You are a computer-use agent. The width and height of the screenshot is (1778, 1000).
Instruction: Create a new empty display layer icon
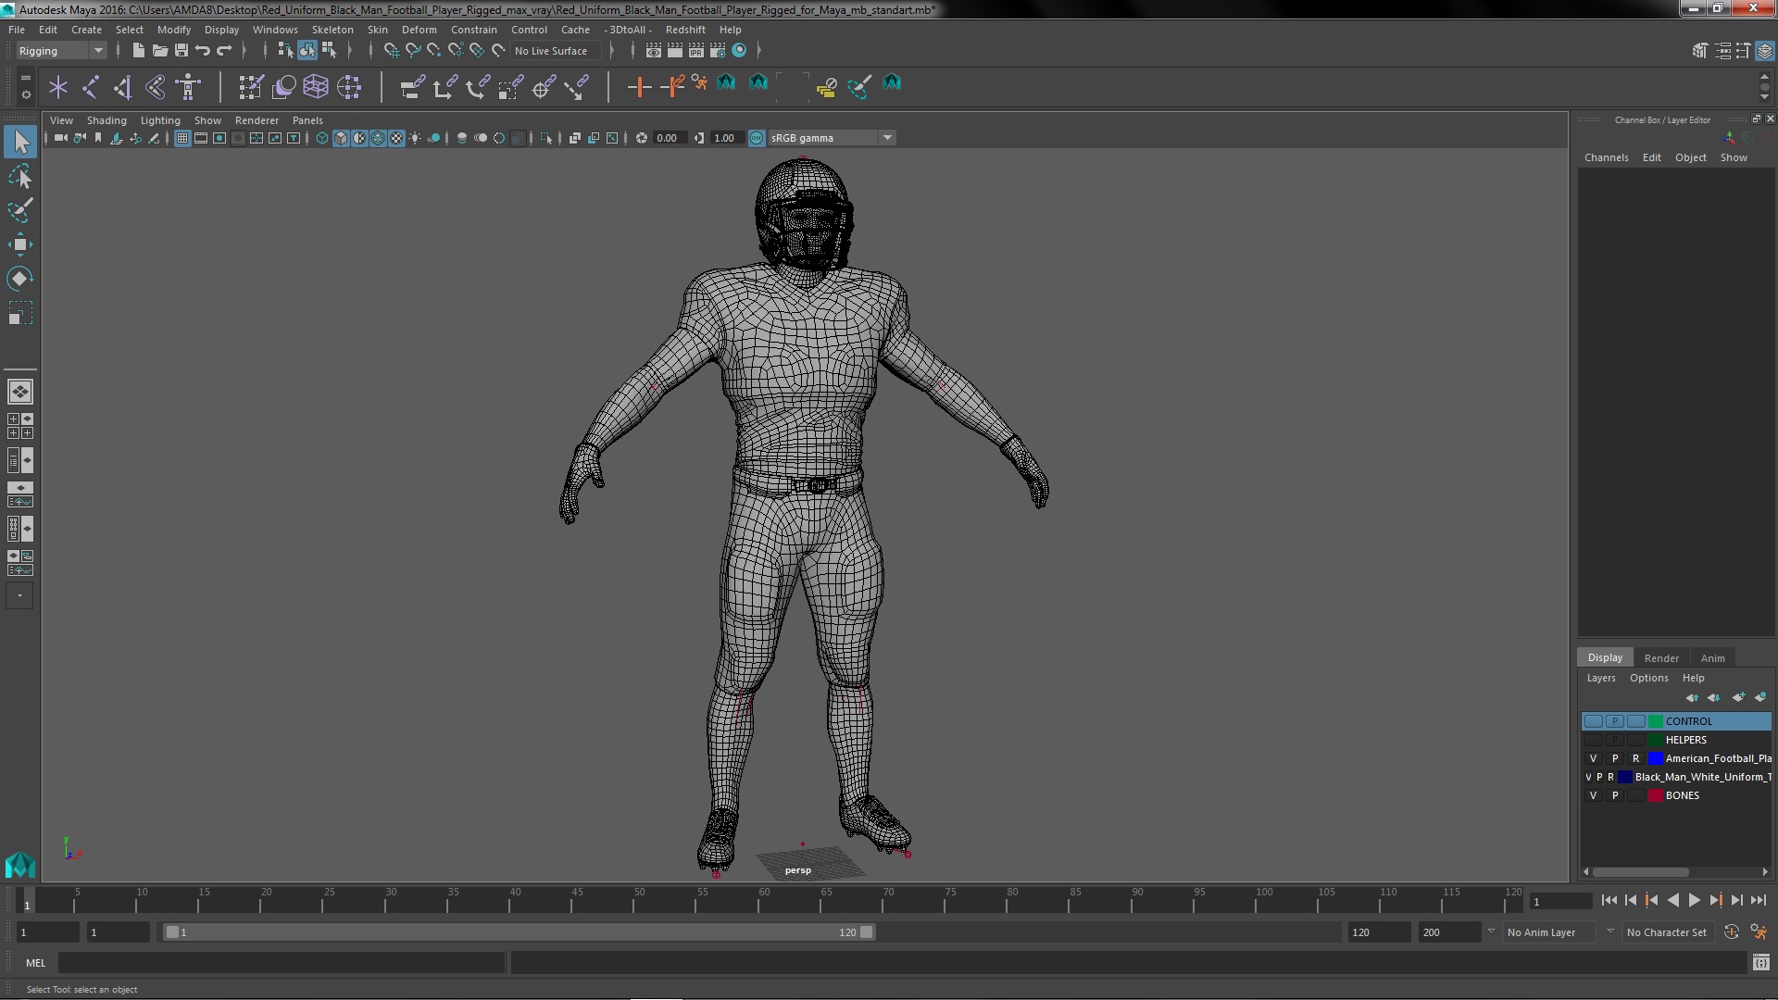tap(1738, 697)
